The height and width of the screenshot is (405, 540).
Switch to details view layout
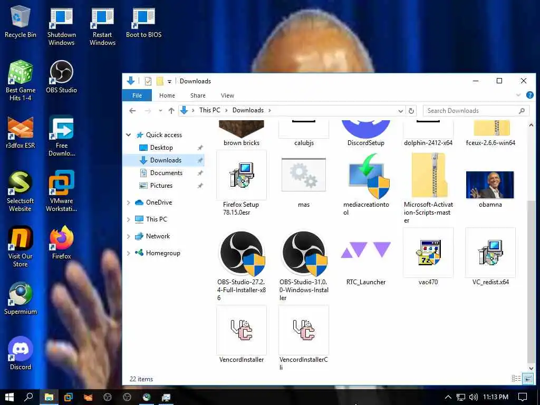point(516,379)
